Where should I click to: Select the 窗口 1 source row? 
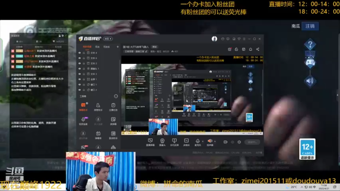click(98, 84)
